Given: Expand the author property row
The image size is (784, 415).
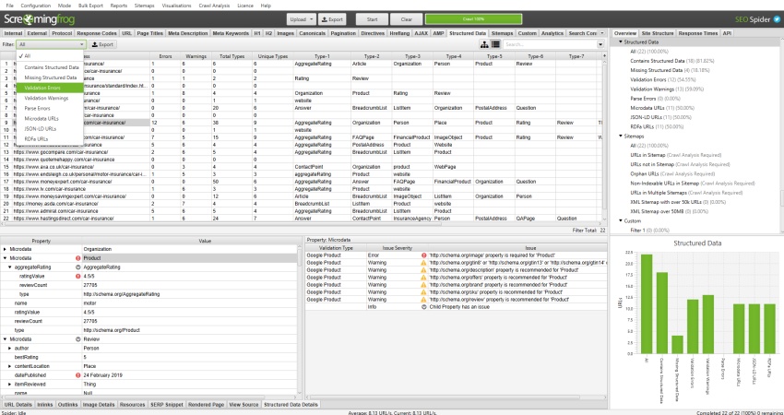Looking at the screenshot, I should click(x=8, y=349).
